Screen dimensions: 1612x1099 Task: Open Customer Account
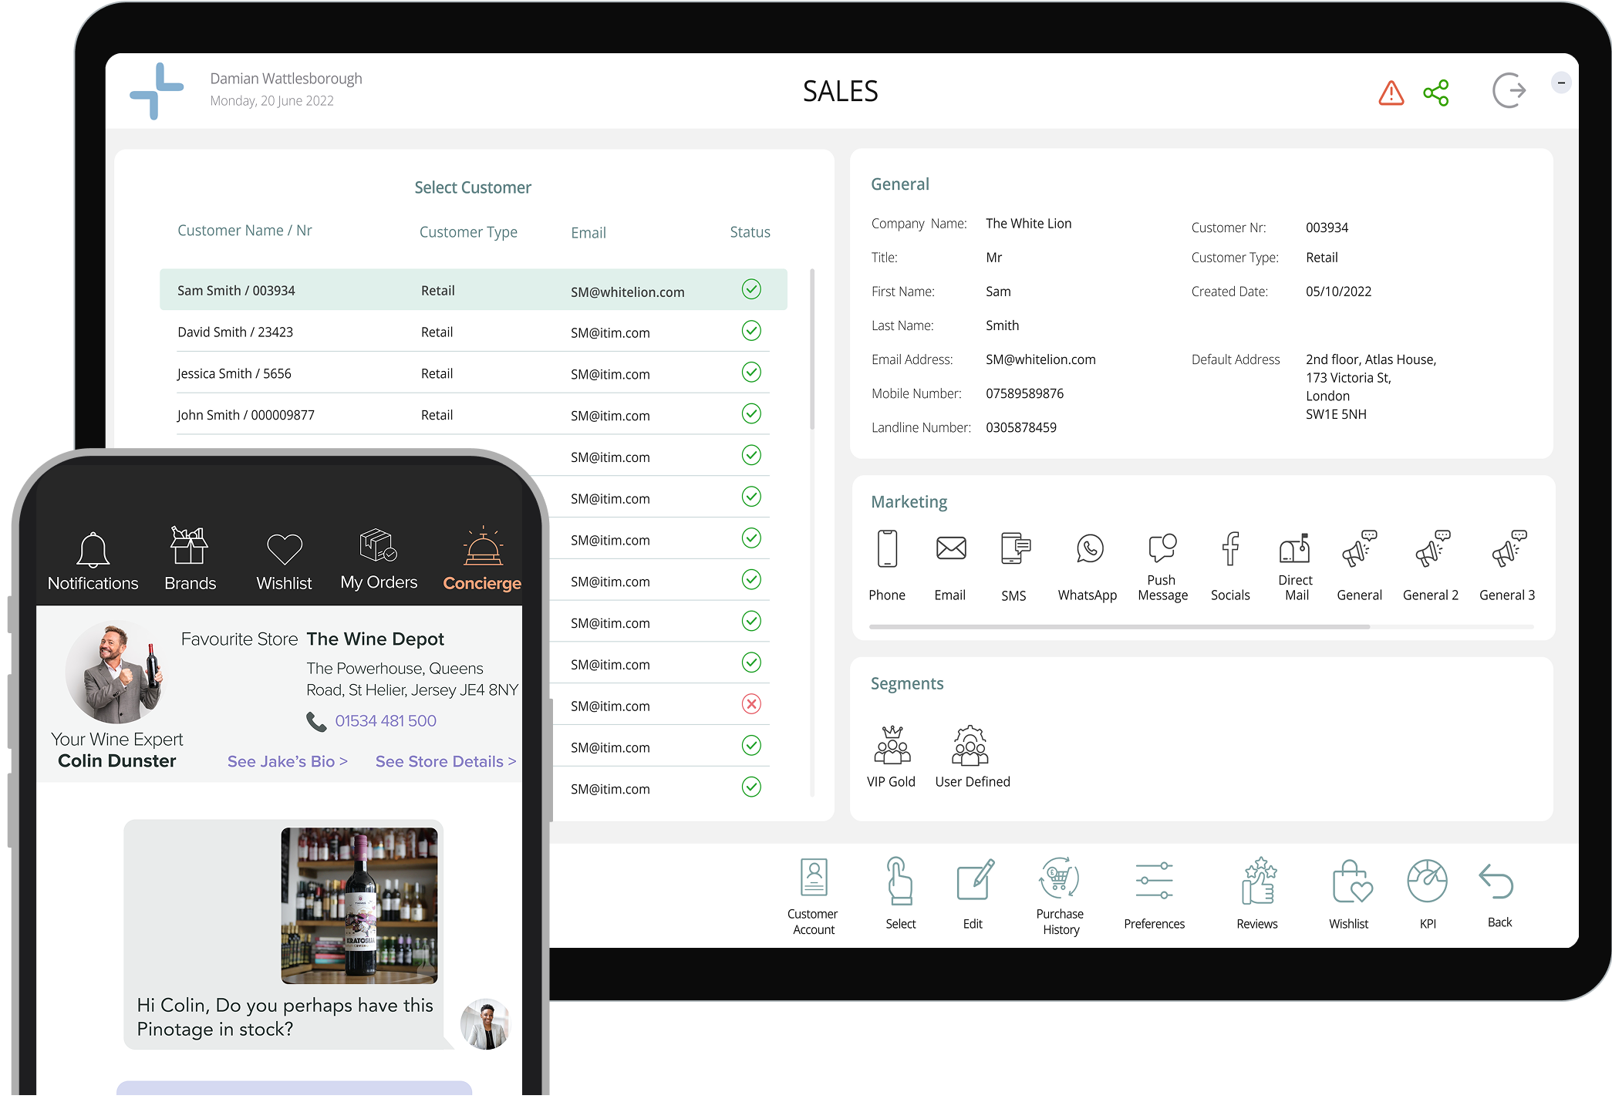pos(813,896)
